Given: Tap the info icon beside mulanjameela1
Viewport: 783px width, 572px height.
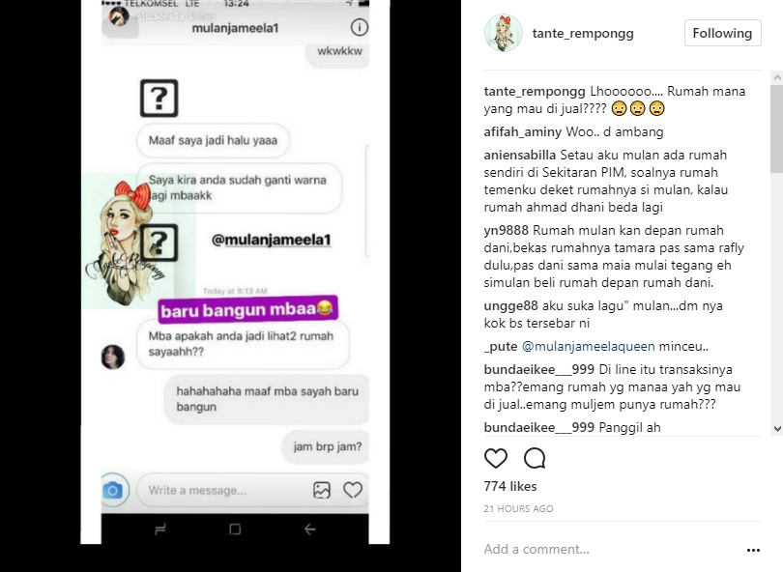Looking at the screenshot, I should (359, 27).
